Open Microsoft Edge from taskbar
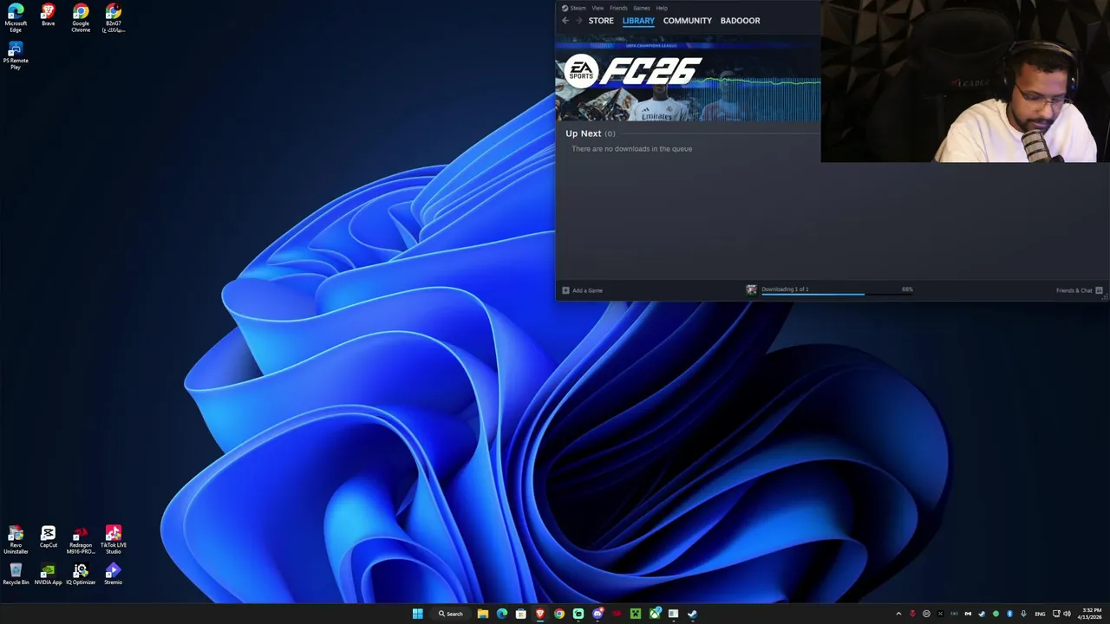Screen dimensions: 1110x624 point(502,614)
